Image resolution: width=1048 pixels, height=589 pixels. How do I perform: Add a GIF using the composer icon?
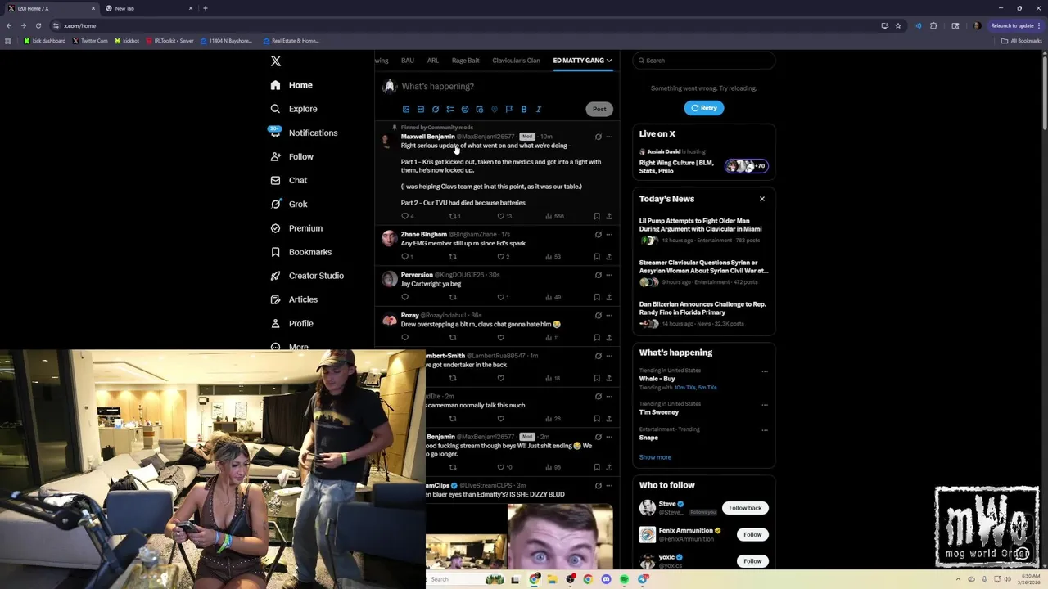pos(421,109)
